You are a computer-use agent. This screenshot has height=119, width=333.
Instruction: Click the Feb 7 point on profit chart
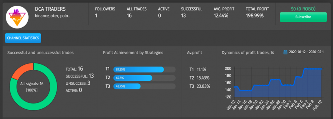pyautogui.click(x=305, y=69)
